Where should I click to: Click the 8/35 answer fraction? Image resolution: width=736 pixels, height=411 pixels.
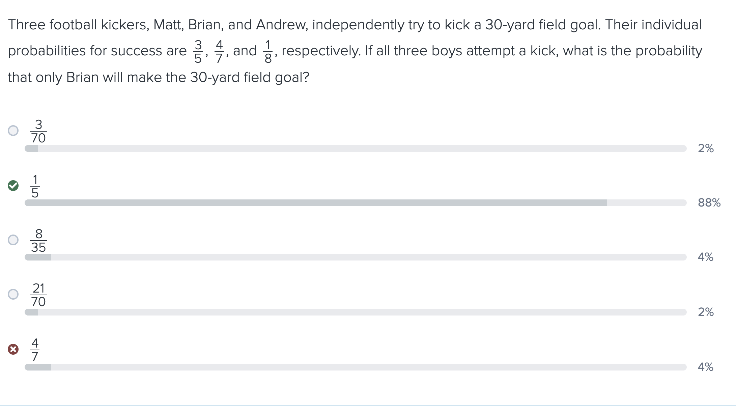38,241
